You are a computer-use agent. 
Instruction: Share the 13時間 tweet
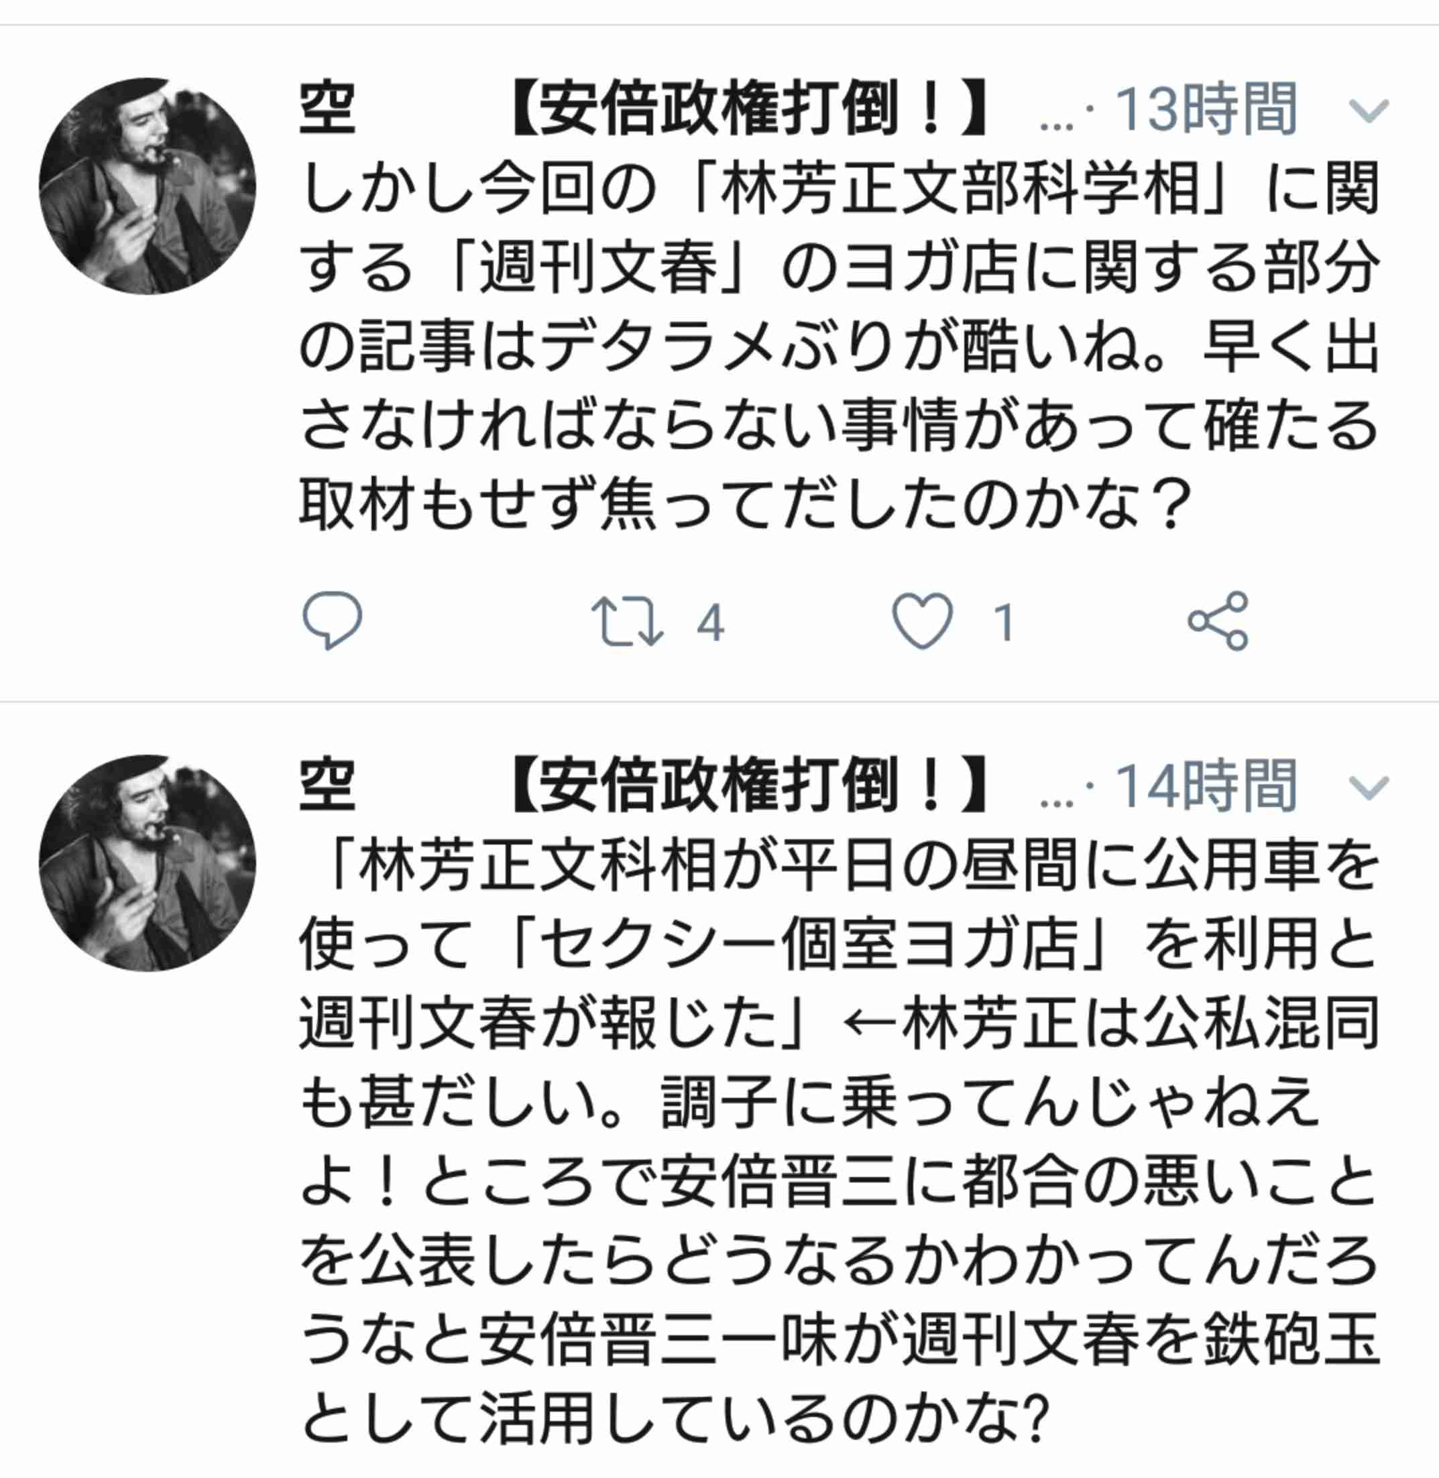[1218, 621]
